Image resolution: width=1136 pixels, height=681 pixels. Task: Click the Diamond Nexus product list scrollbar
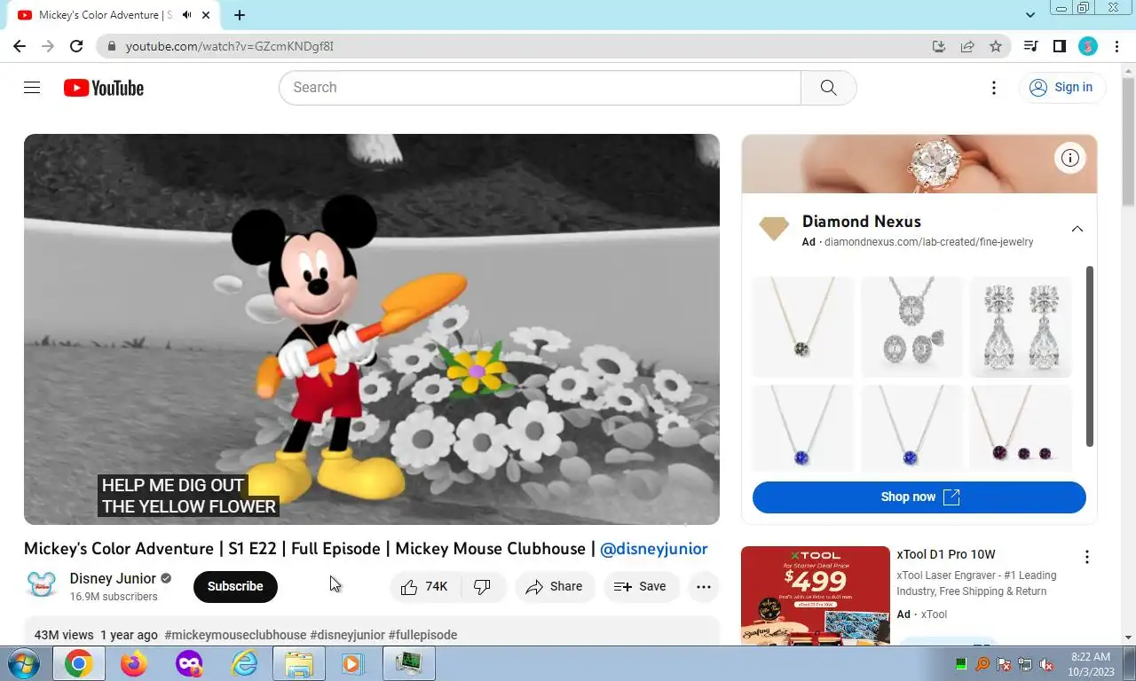1090,356
